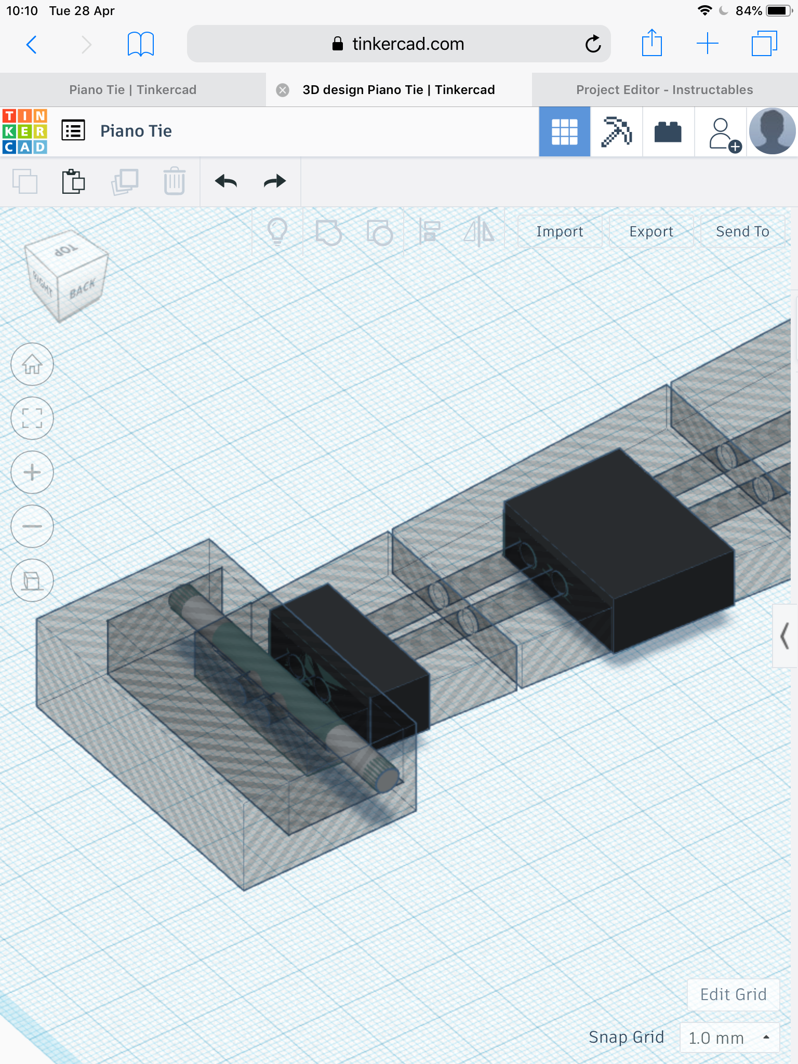Open the Snap Grid 1.0 mm dropdown

729,1038
